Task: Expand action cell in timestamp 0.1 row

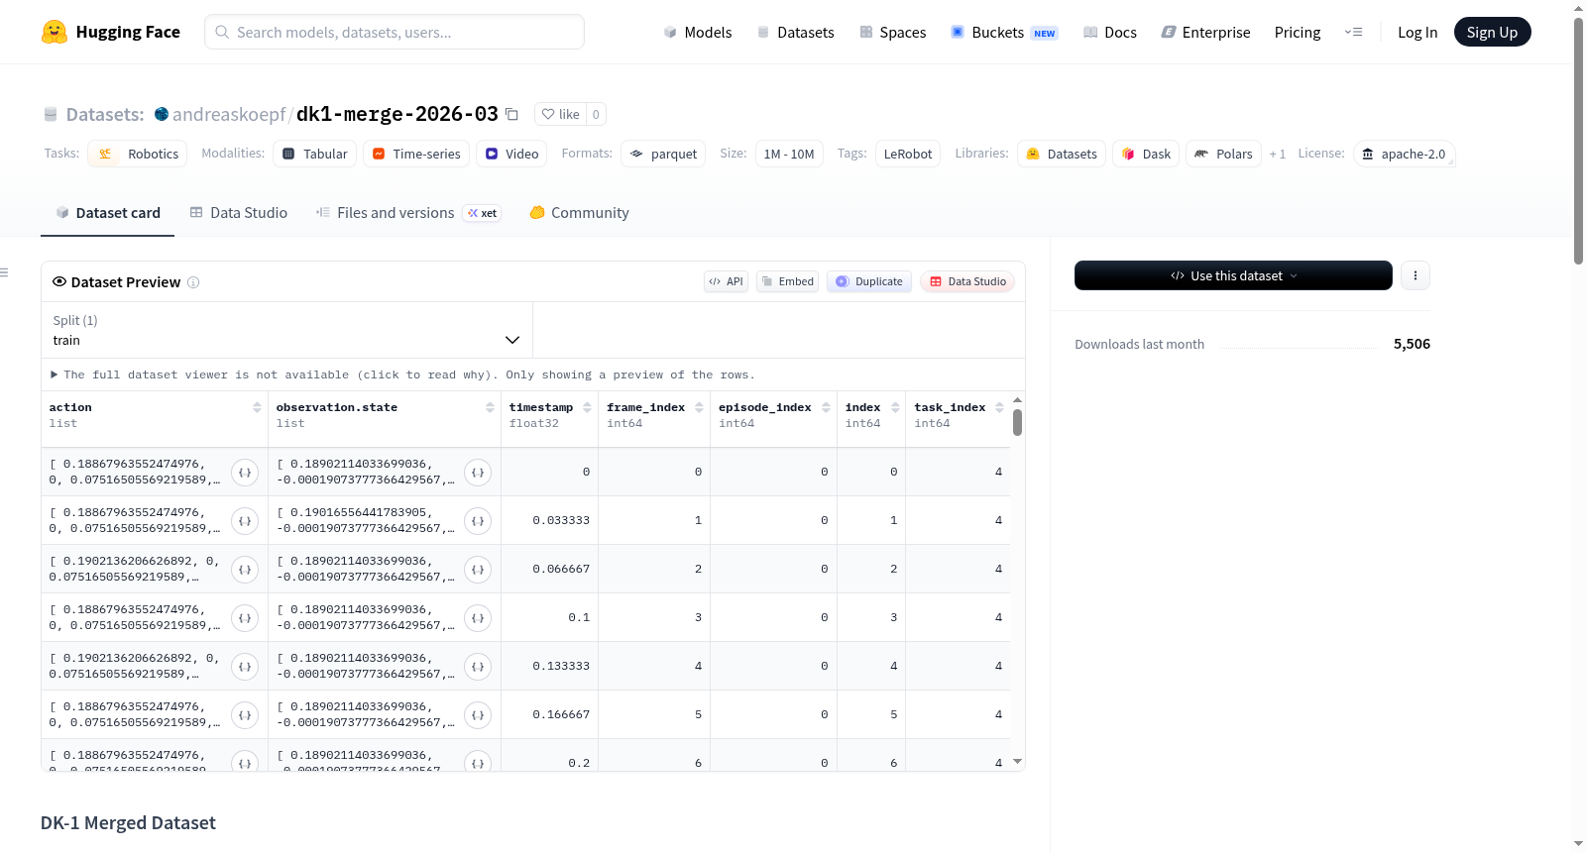Action: click(245, 618)
